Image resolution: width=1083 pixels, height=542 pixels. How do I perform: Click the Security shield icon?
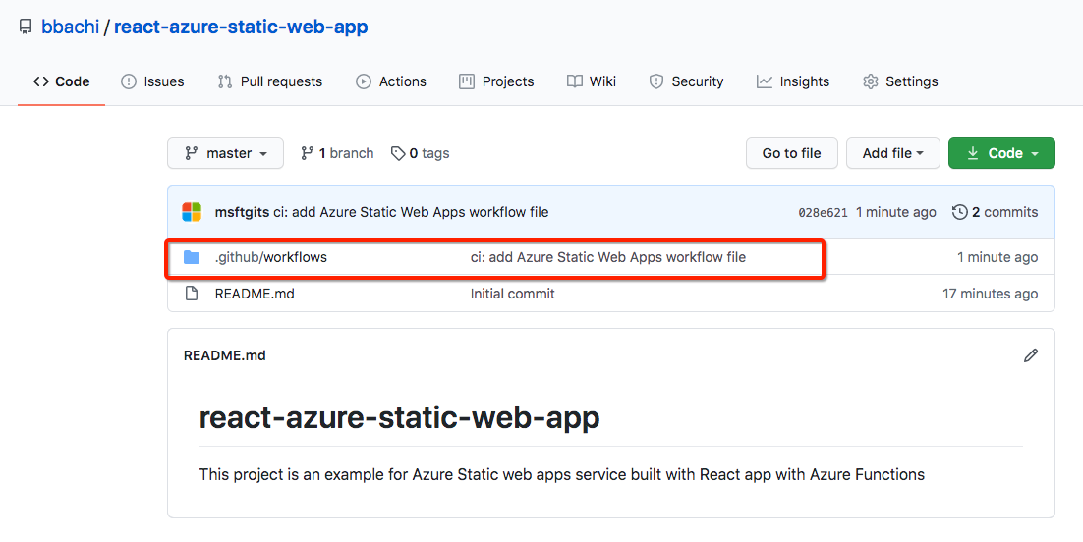[x=656, y=81]
